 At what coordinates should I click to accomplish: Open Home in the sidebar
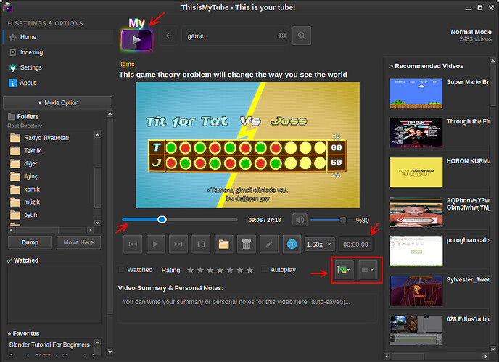57,37
